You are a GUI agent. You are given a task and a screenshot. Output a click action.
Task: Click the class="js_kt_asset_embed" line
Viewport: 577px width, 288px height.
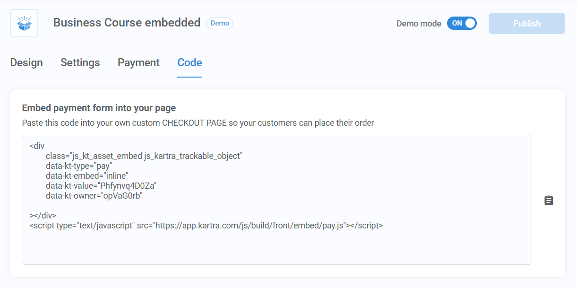click(144, 156)
